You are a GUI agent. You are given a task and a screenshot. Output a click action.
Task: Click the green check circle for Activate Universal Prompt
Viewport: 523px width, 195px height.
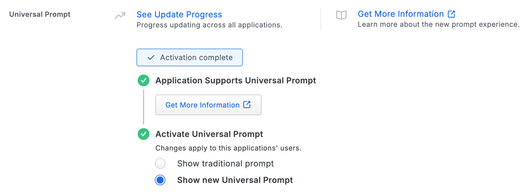144,134
